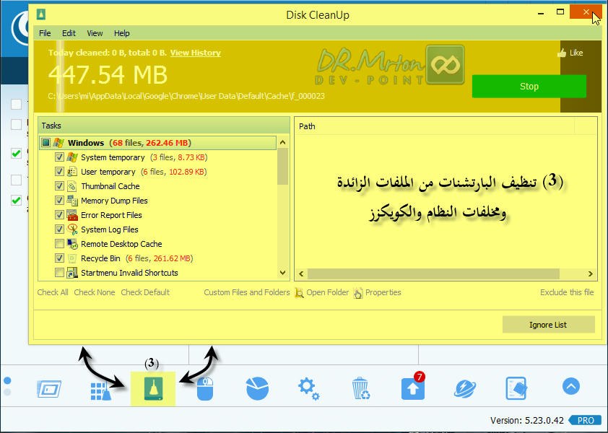Expand the dock with the up chevron button

click(x=570, y=387)
